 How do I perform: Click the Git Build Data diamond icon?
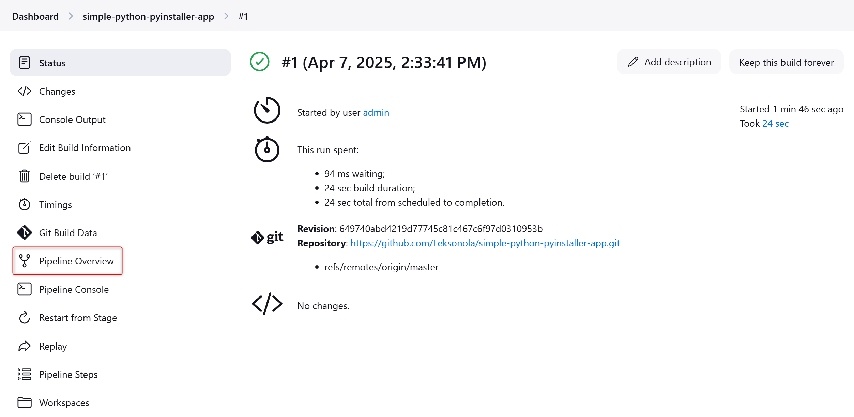coord(25,233)
